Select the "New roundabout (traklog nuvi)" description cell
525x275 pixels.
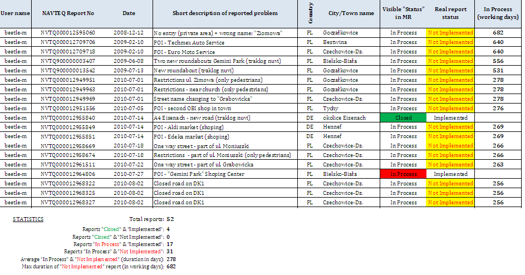(x=193, y=71)
